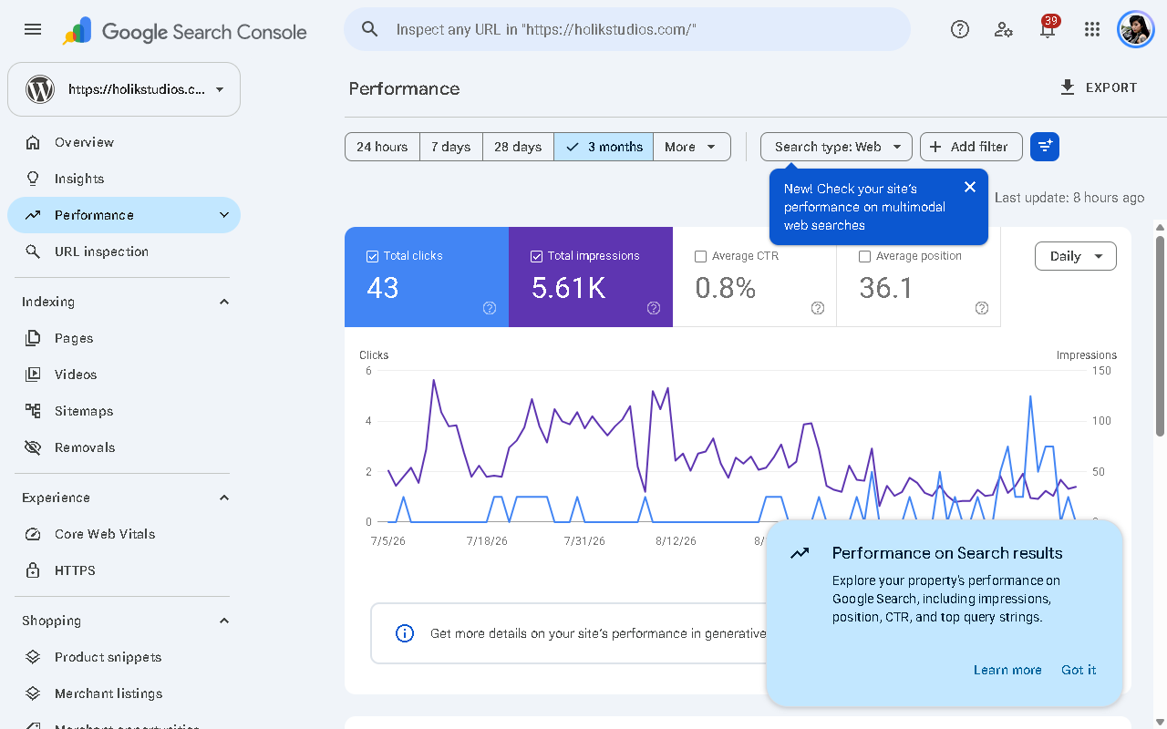Image resolution: width=1167 pixels, height=729 pixels.
Task: Open the Daily granularity dropdown
Action: 1076,256
